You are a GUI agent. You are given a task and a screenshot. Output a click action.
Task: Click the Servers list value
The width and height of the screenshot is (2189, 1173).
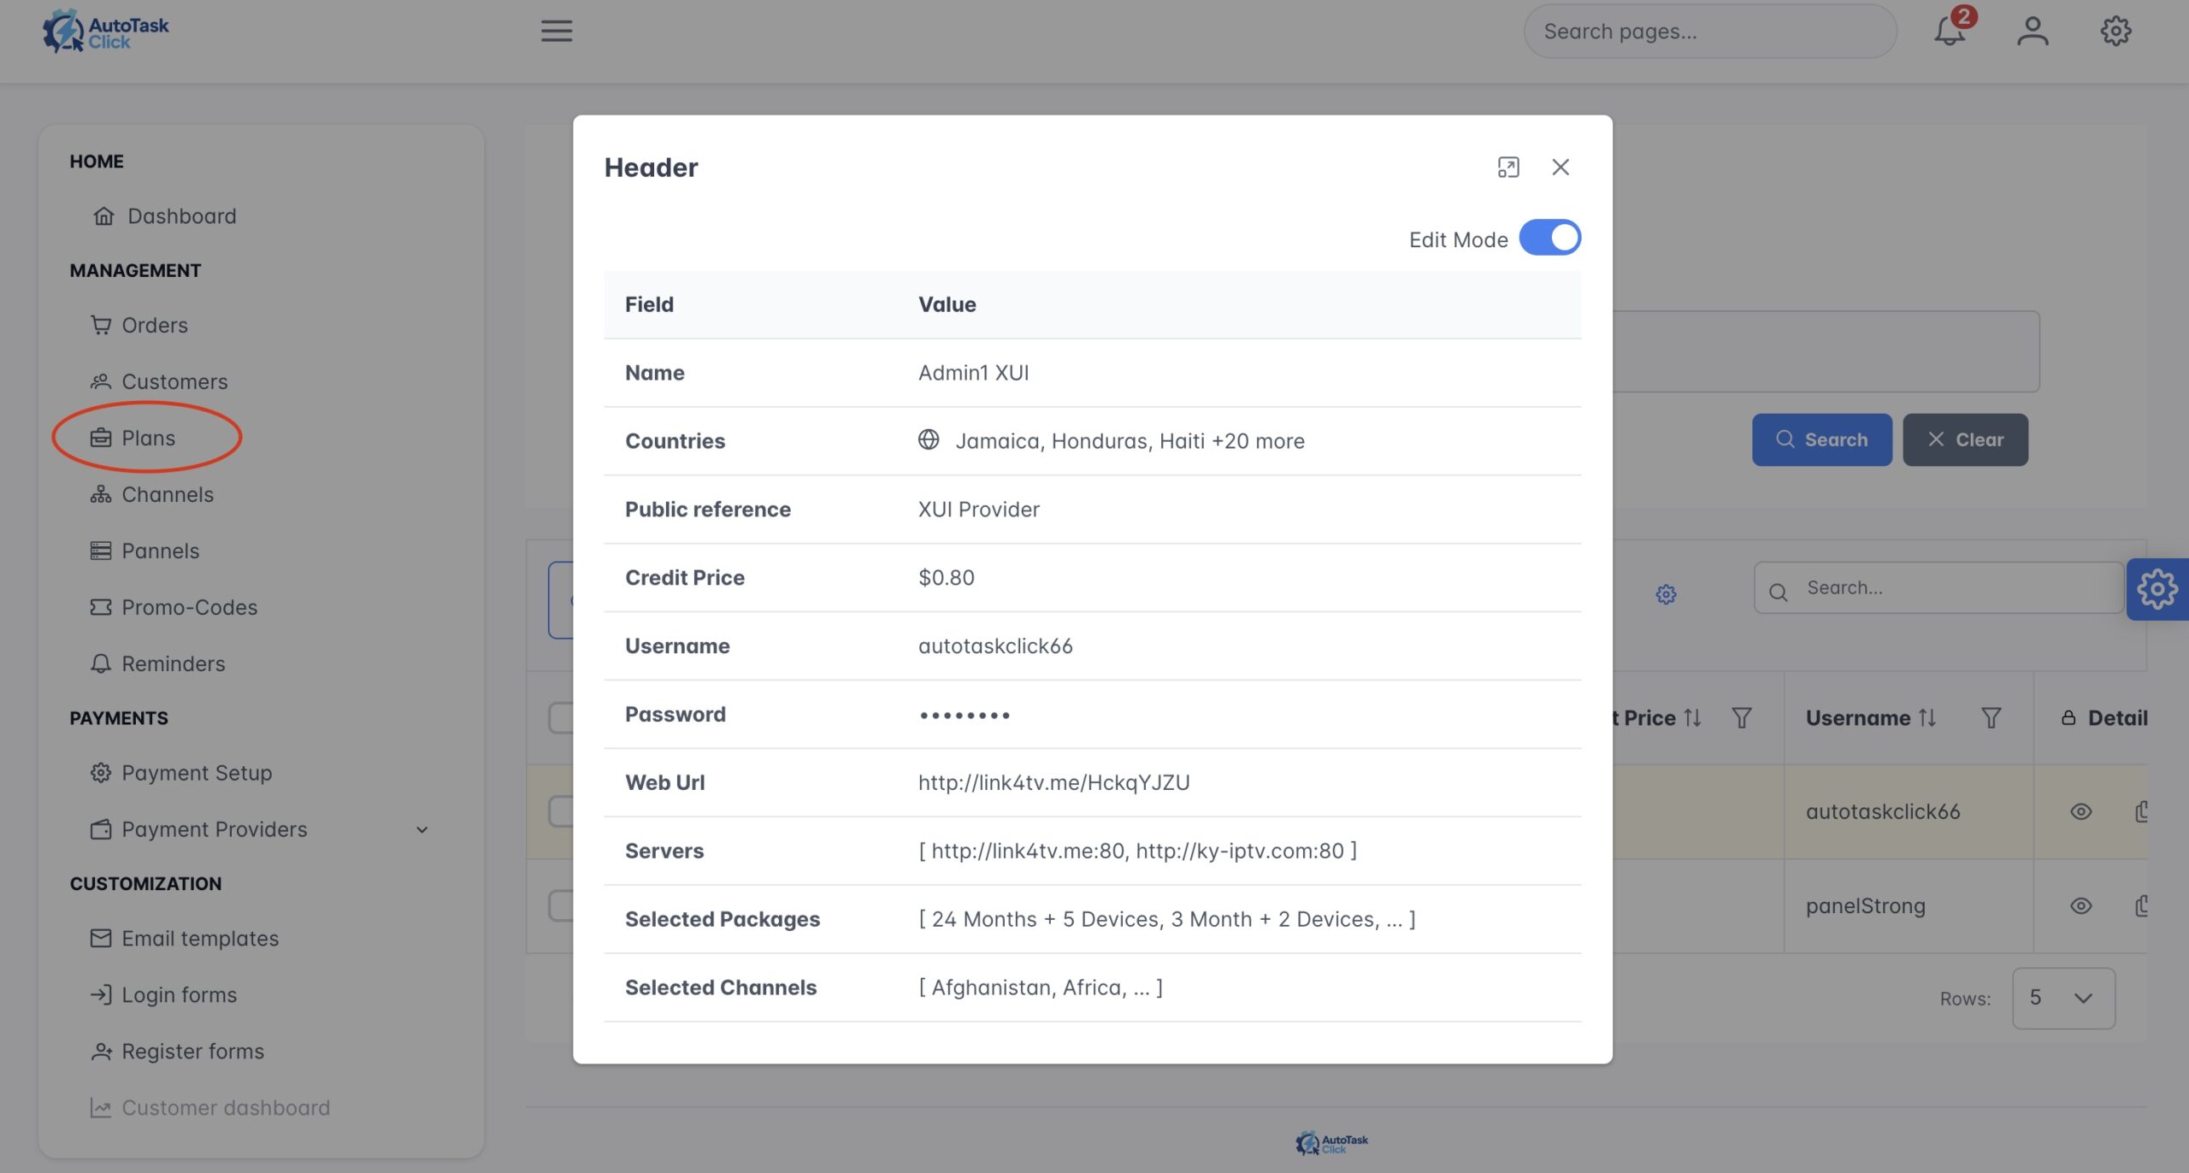1137,852
